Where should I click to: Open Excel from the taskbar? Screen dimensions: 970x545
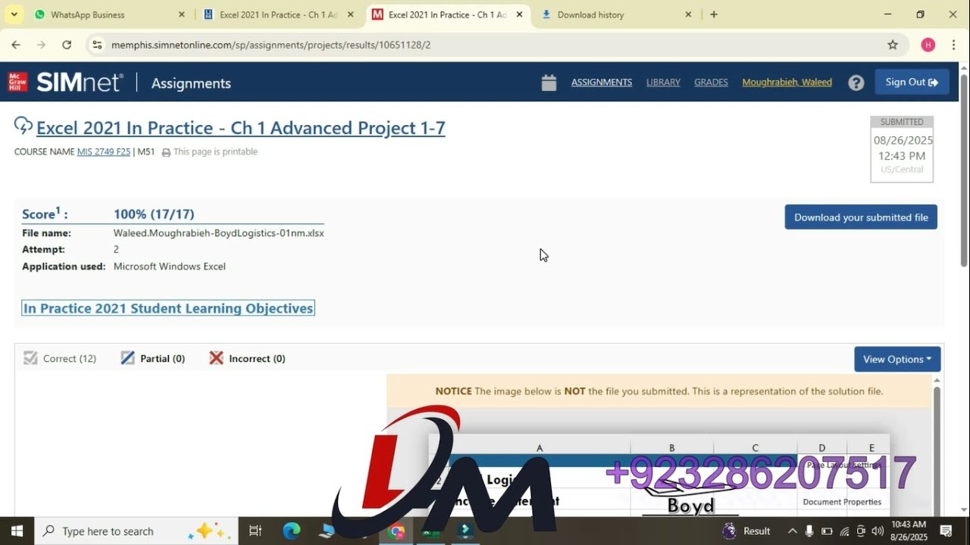pos(430,531)
